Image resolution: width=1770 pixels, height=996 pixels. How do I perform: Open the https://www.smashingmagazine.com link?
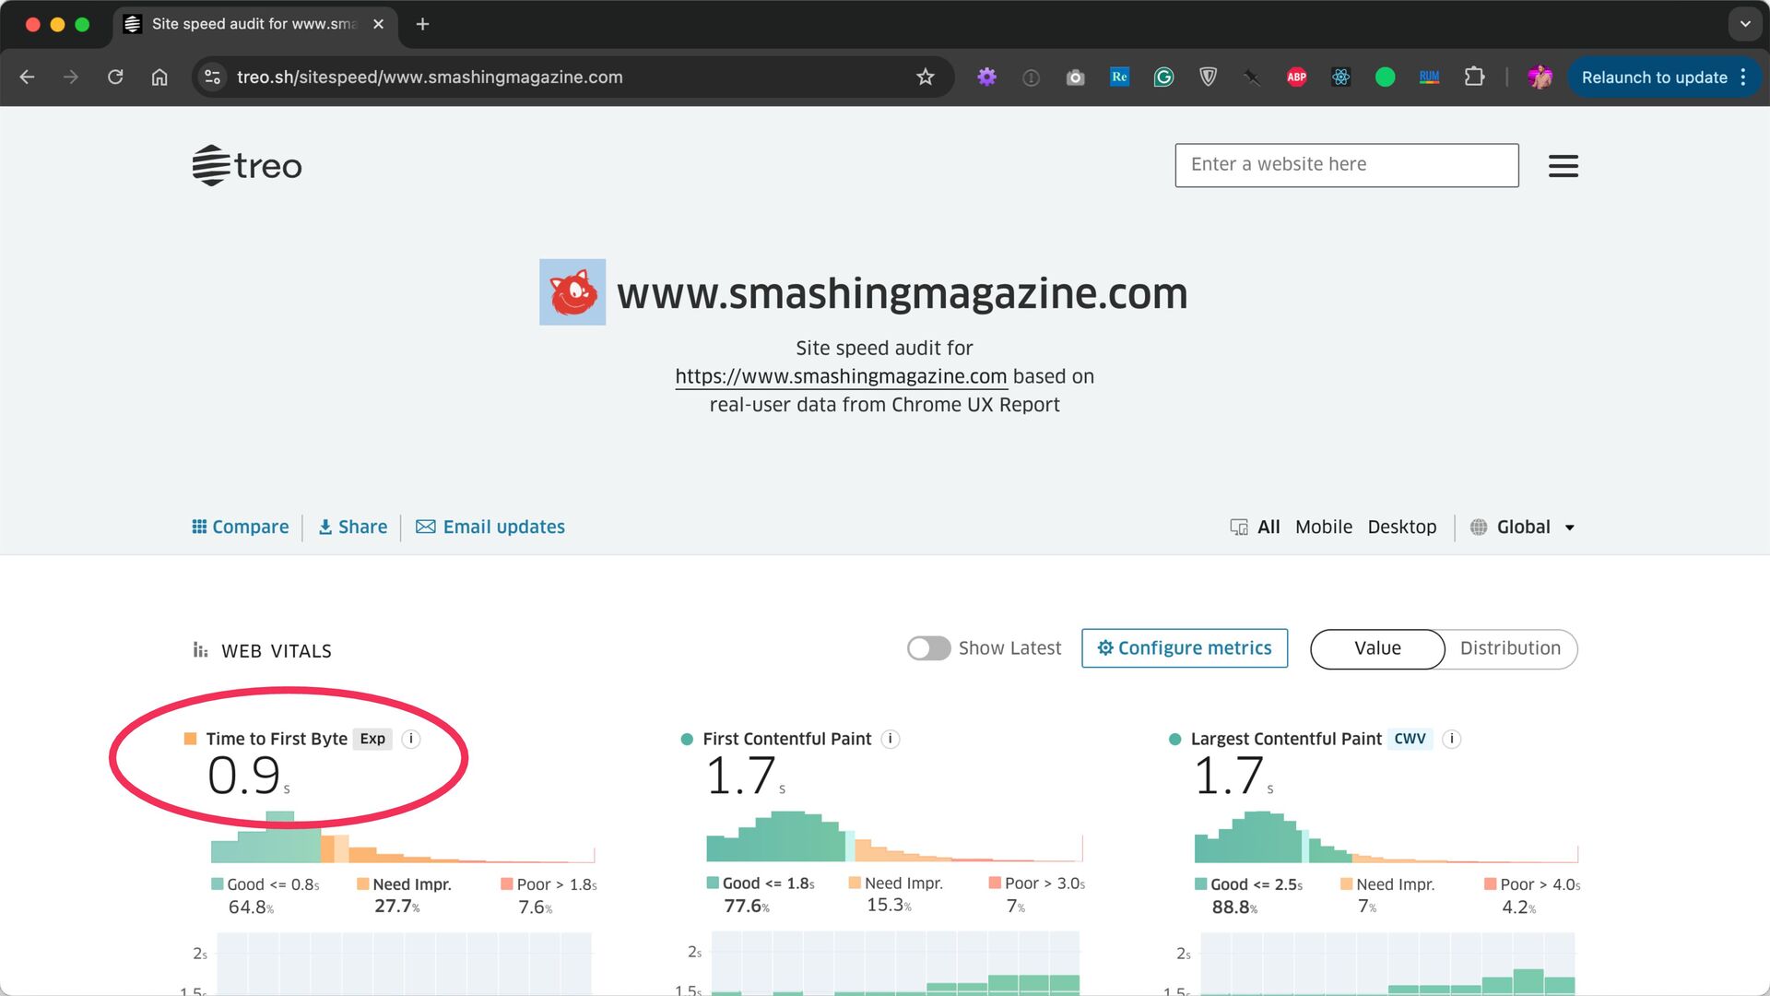841,376
